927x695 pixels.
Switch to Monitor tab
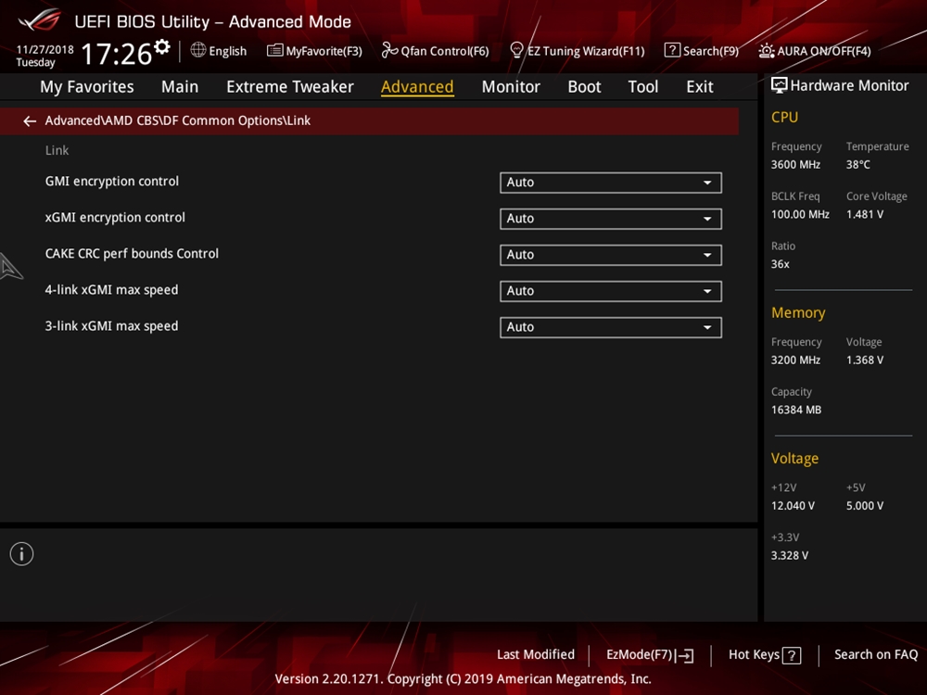pos(511,87)
